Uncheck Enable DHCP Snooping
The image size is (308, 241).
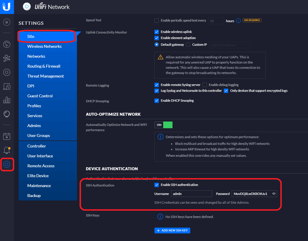[156, 101]
